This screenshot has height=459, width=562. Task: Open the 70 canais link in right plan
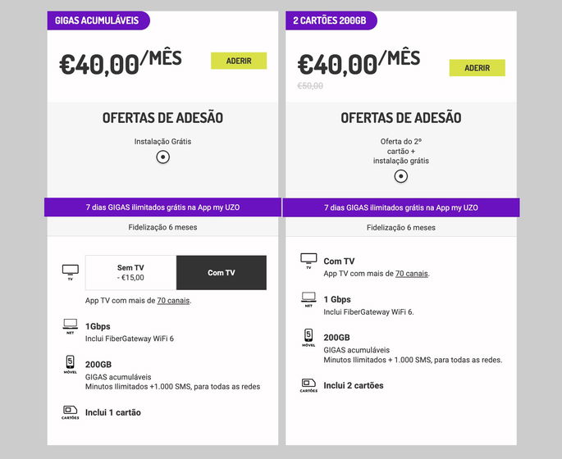tap(412, 274)
